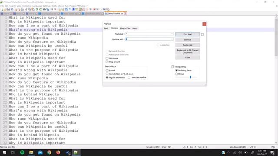Image resolution: width=278 pixels, height=156 pixels.
Task: Click the Windows Start button
Action: tap(4, 153)
